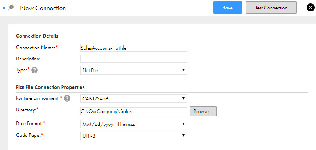Click the Directory label
This screenshot has width=316, height=150.
(x=26, y=110)
